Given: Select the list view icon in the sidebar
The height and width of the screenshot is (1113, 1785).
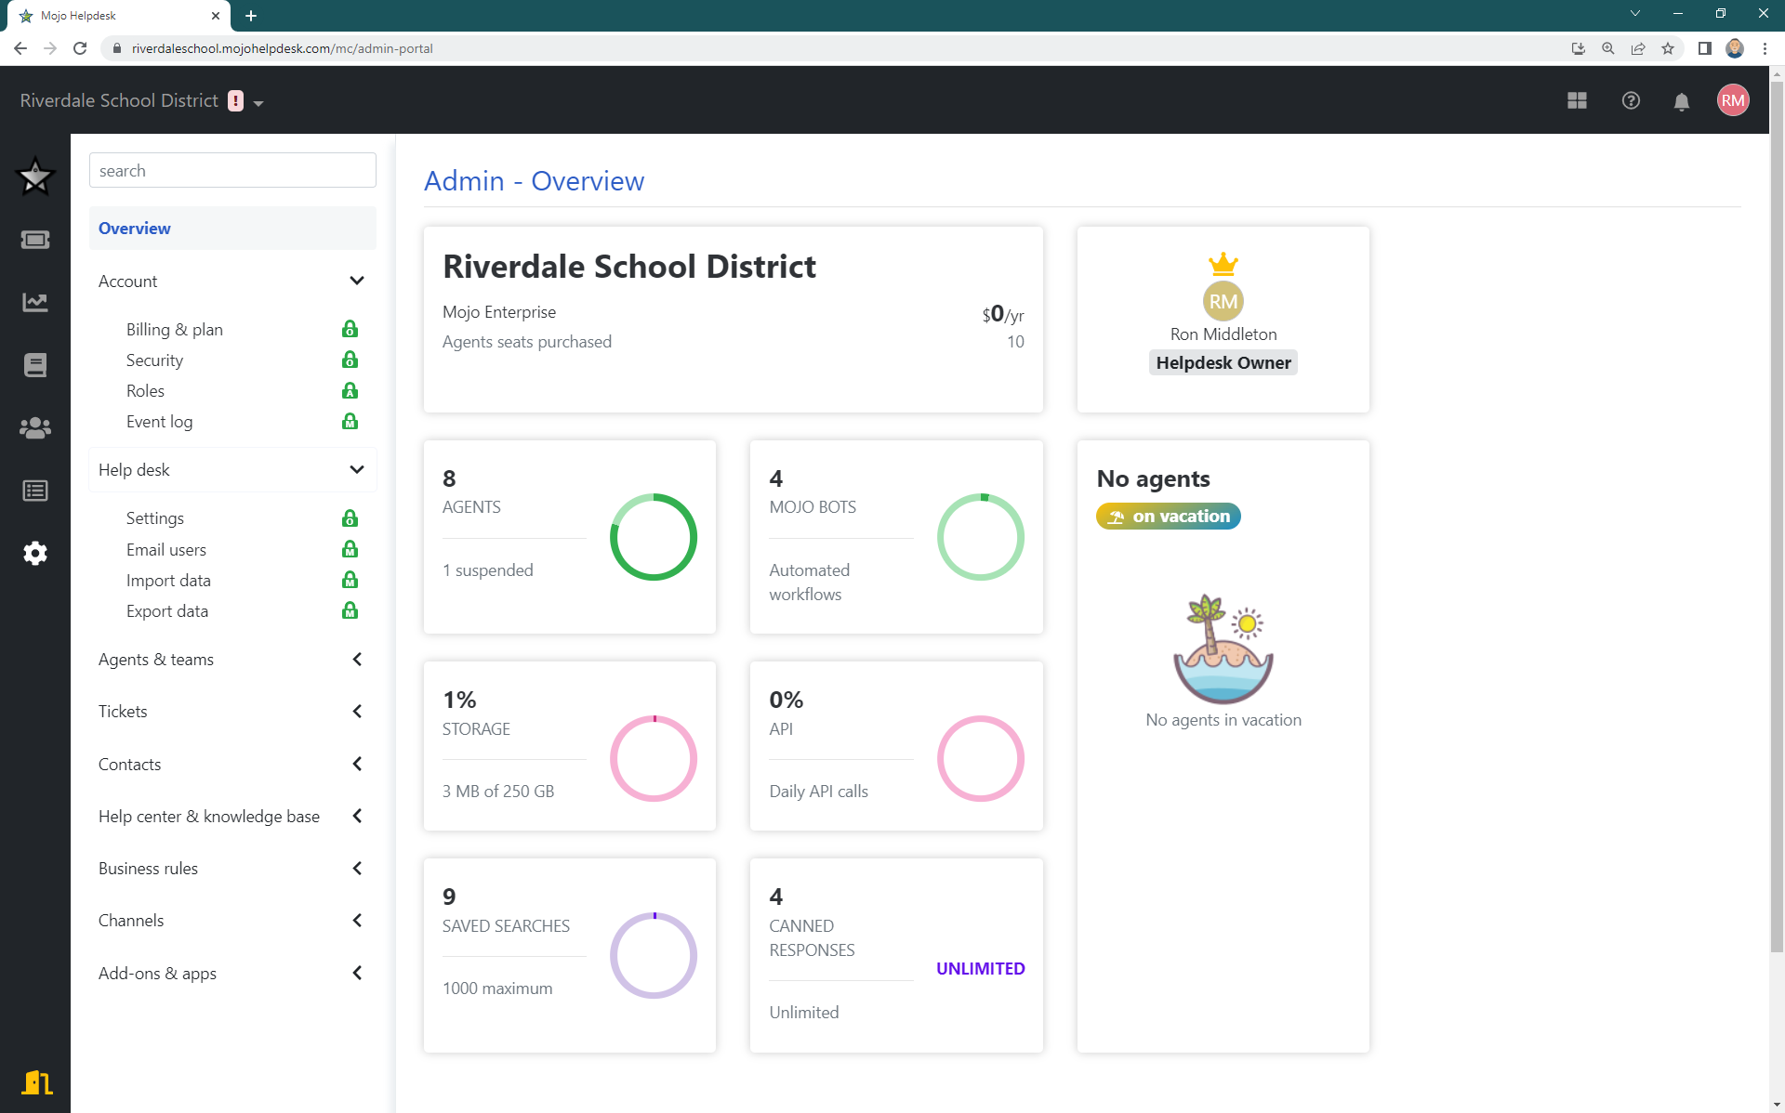Looking at the screenshot, I should pyautogui.click(x=35, y=491).
